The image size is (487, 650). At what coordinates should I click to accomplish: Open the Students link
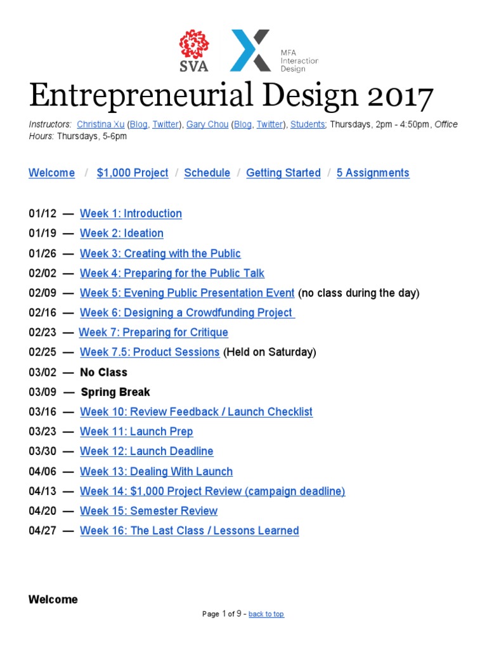click(308, 124)
